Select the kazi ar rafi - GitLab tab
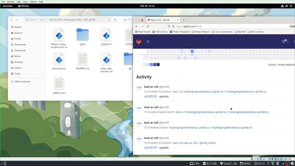The width and height of the screenshot is (295, 166). click(x=163, y=20)
